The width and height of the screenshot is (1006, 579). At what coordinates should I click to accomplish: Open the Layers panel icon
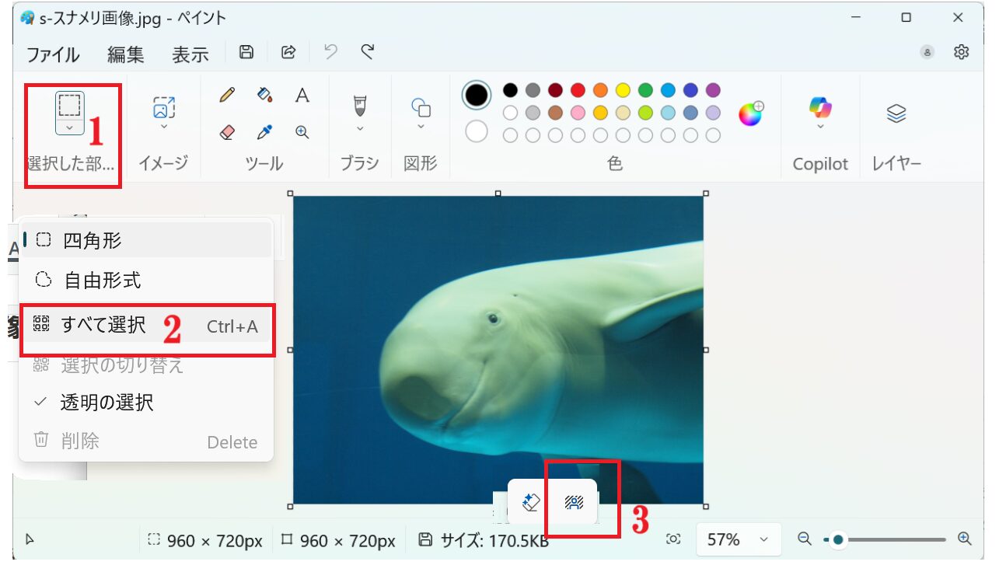coord(896,113)
